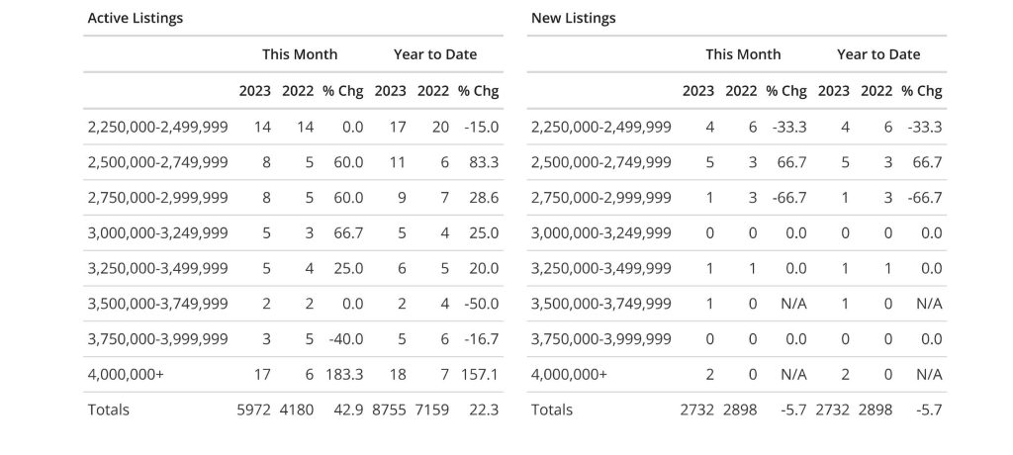Click the New Listings table title
Image resolution: width=1013 pixels, height=455 pixels.
point(573,18)
